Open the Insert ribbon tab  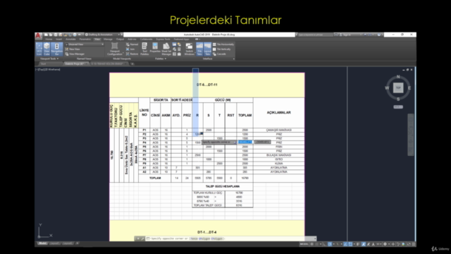click(x=59, y=40)
